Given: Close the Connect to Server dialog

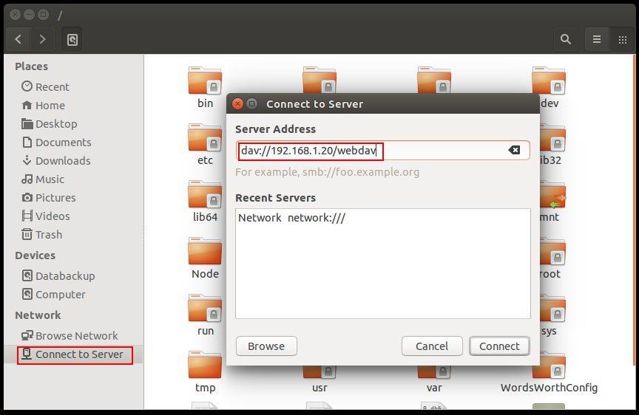Looking at the screenshot, I should [237, 103].
